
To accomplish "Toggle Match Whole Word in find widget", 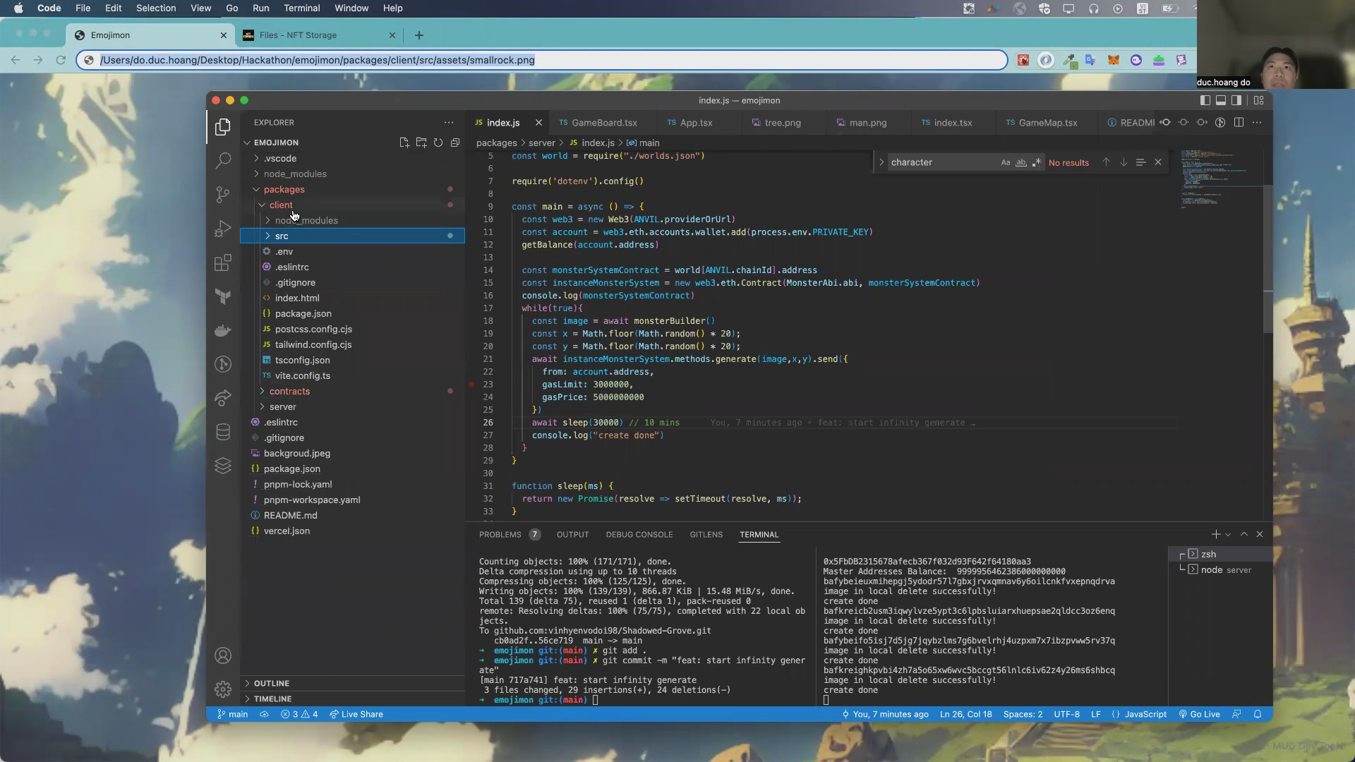I will pyautogui.click(x=1021, y=162).
